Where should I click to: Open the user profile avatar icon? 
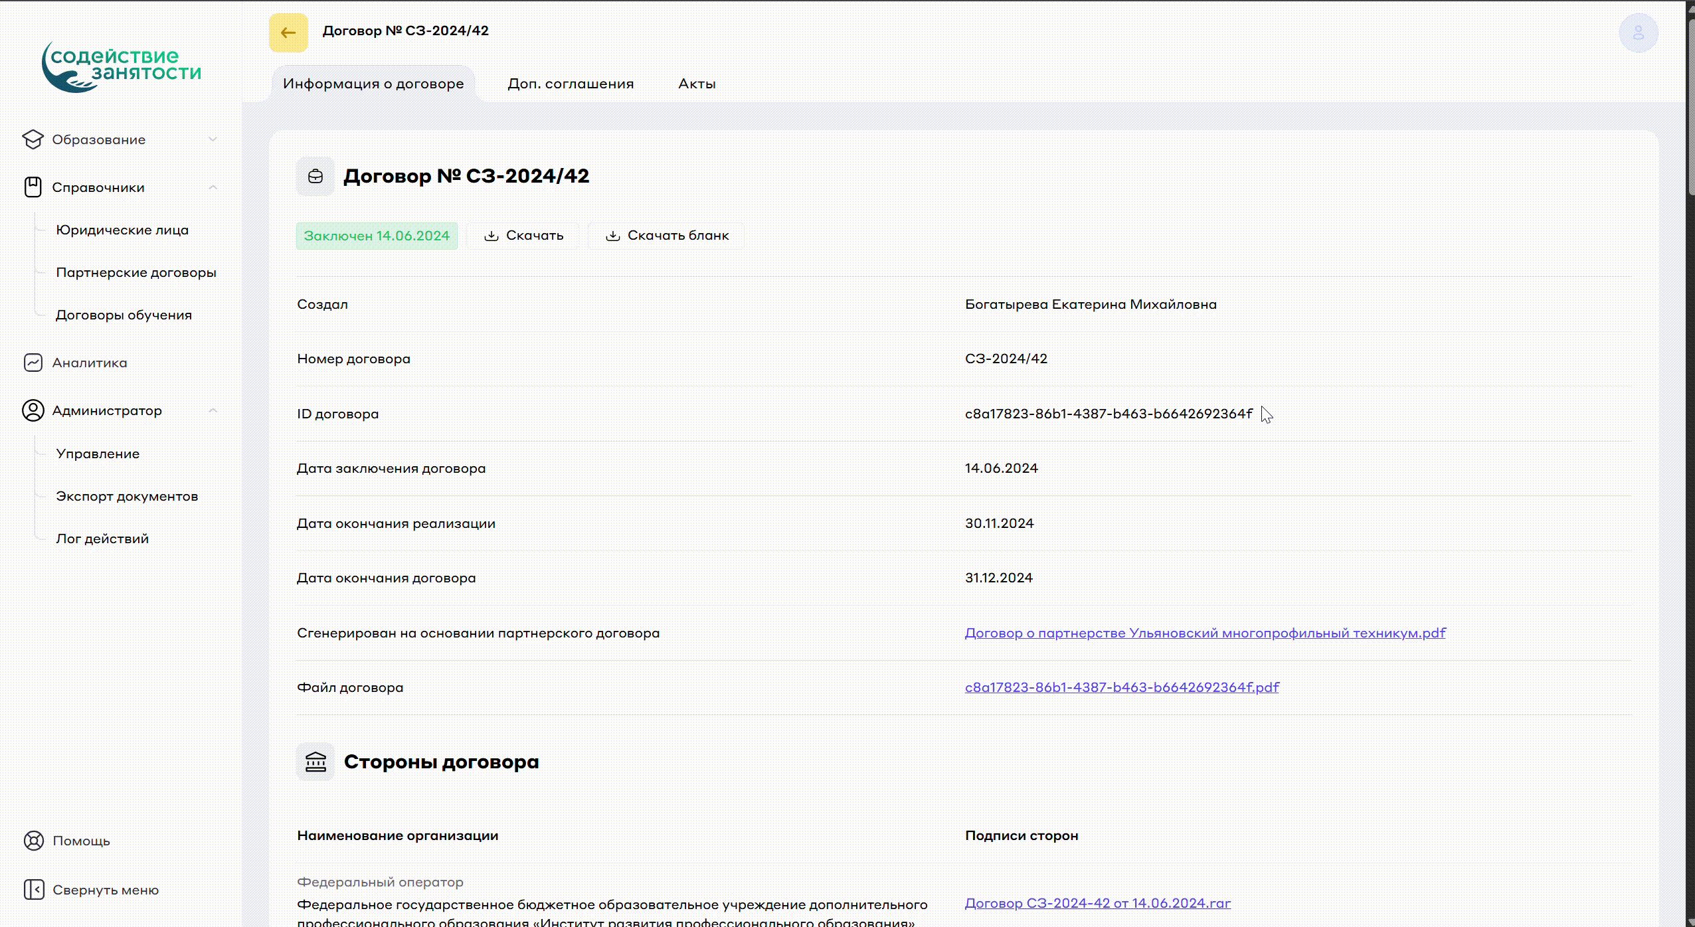pyautogui.click(x=1638, y=33)
